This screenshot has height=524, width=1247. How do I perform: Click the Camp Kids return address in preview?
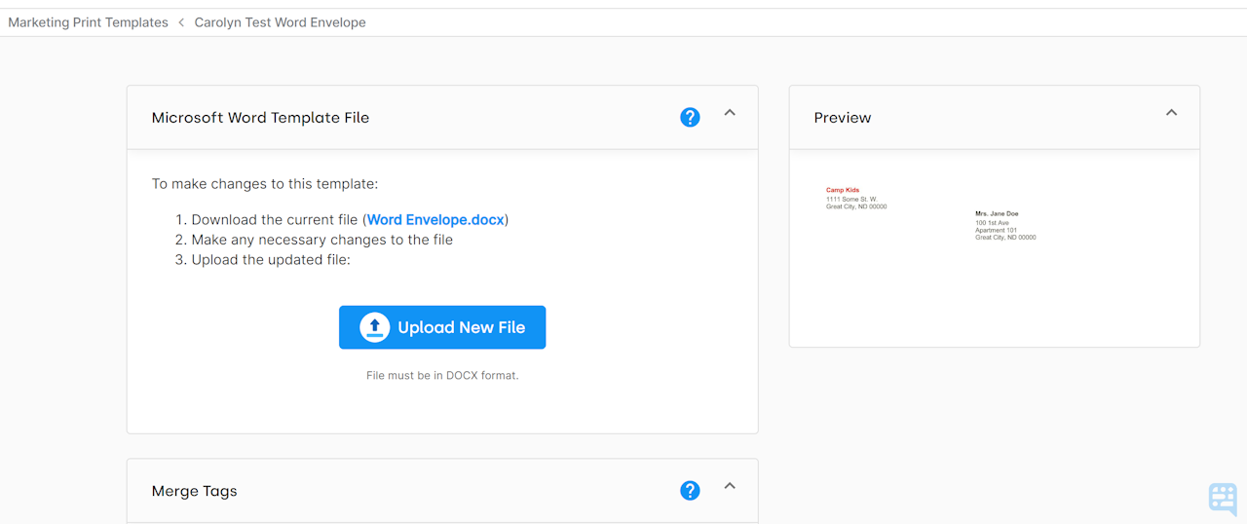coord(843,191)
